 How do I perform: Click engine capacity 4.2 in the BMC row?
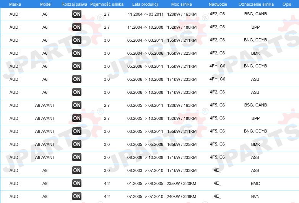click(x=107, y=183)
